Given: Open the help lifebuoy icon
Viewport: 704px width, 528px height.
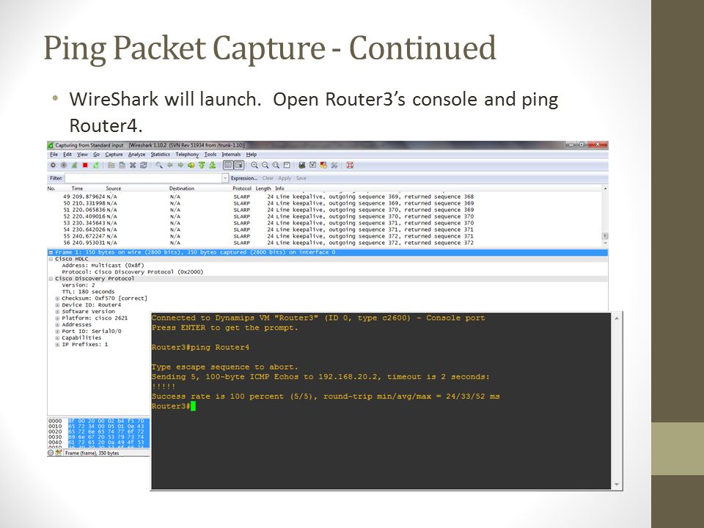Looking at the screenshot, I should 351,165.
